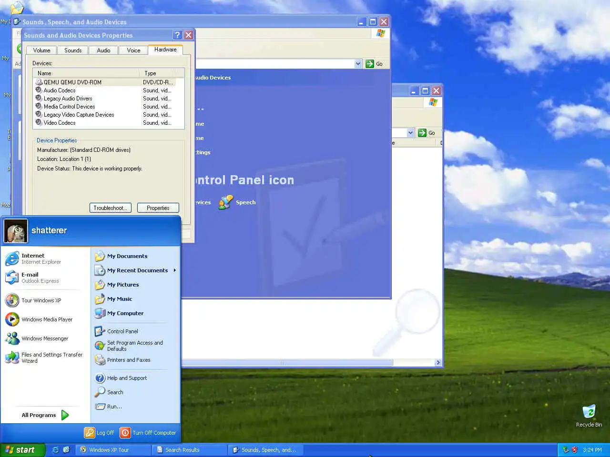Open Windows Messenger

point(46,338)
